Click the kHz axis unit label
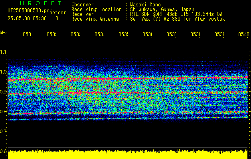The width and height of the screenshot is (251, 159). pyautogui.click(x=4, y=33)
